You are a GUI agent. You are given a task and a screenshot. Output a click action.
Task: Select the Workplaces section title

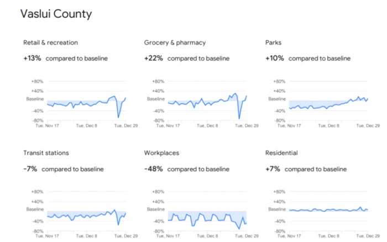pos(161,153)
